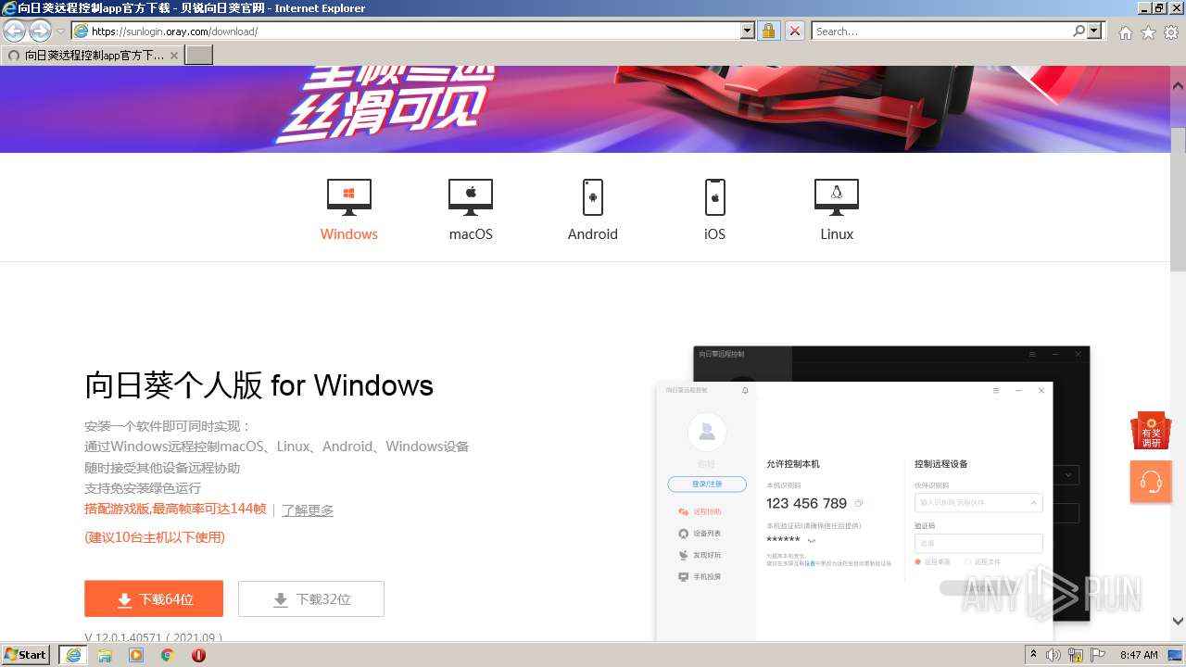
Task: Click the 8:47 AM clock
Action: tap(1139, 655)
